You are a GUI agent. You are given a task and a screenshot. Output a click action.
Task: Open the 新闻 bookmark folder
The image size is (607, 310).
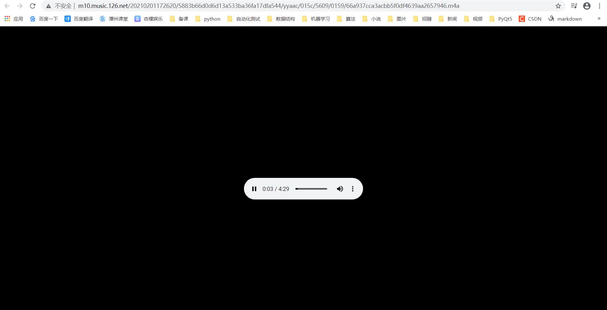click(448, 19)
